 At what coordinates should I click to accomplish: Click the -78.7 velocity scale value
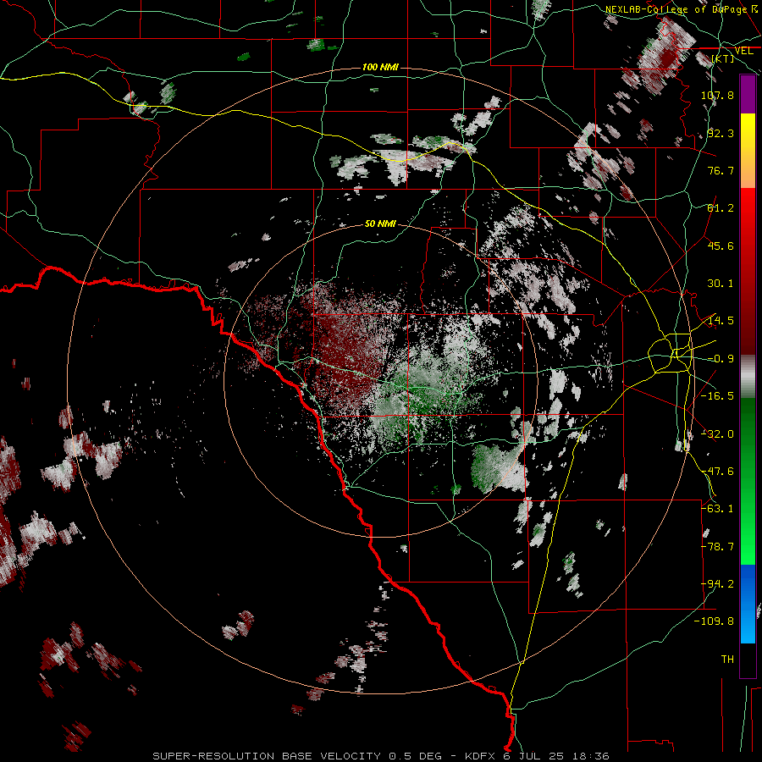(x=717, y=547)
